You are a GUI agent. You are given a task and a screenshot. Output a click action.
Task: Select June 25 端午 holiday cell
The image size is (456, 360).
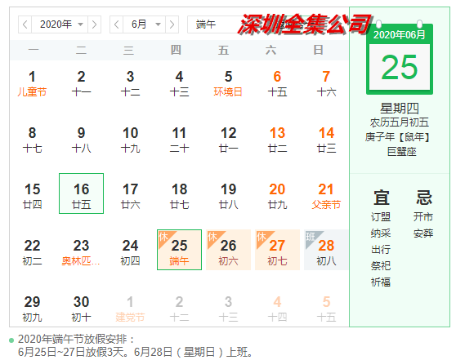tap(179, 250)
